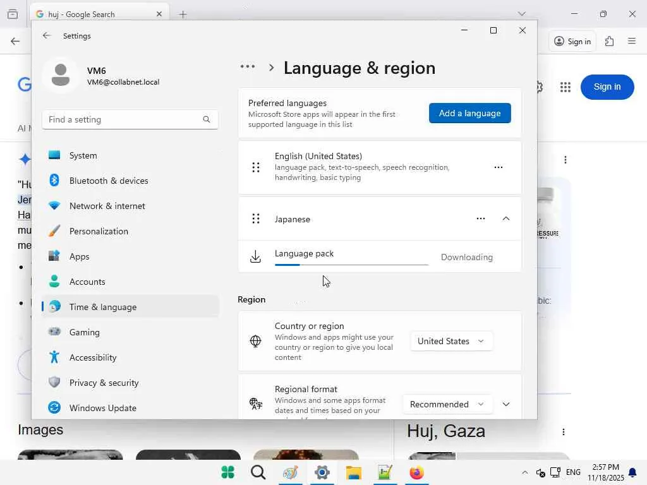Click the VM6 user profile avatar
Image resolution: width=647 pixels, height=485 pixels.
pos(61,75)
